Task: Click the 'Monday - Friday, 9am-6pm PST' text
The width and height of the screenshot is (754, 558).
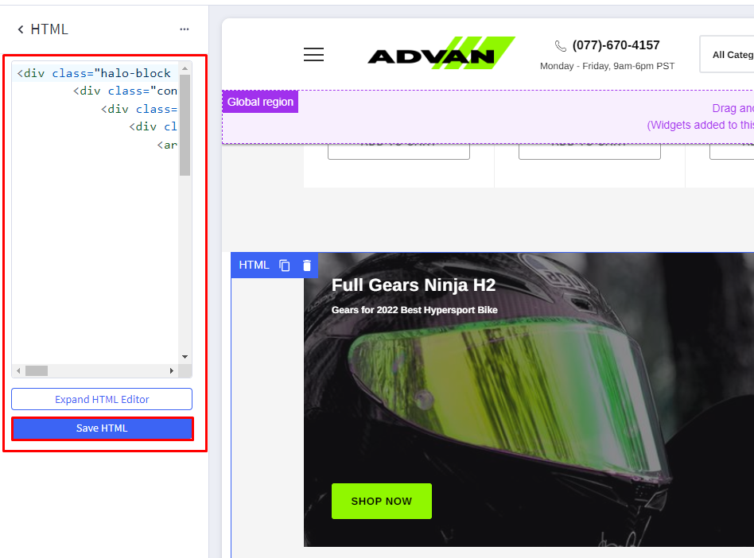Action: point(607,66)
